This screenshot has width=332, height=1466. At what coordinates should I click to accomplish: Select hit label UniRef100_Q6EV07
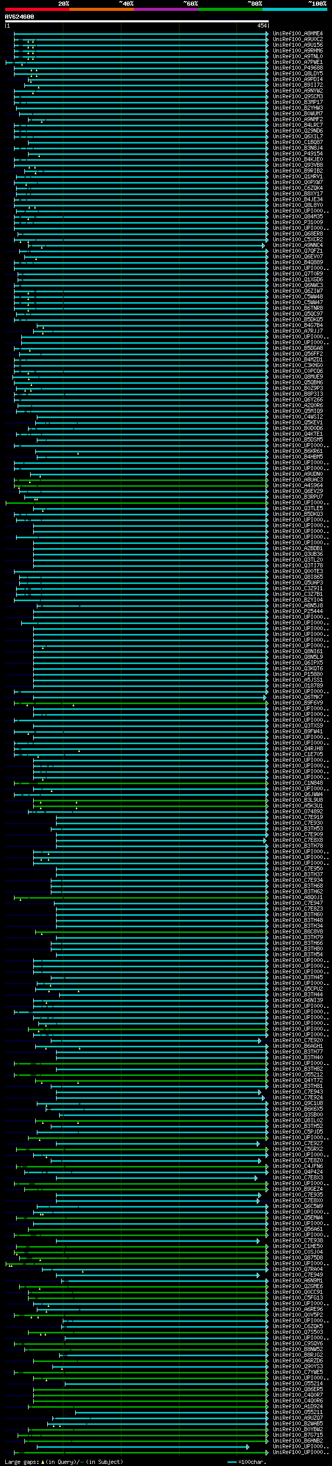point(298,257)
